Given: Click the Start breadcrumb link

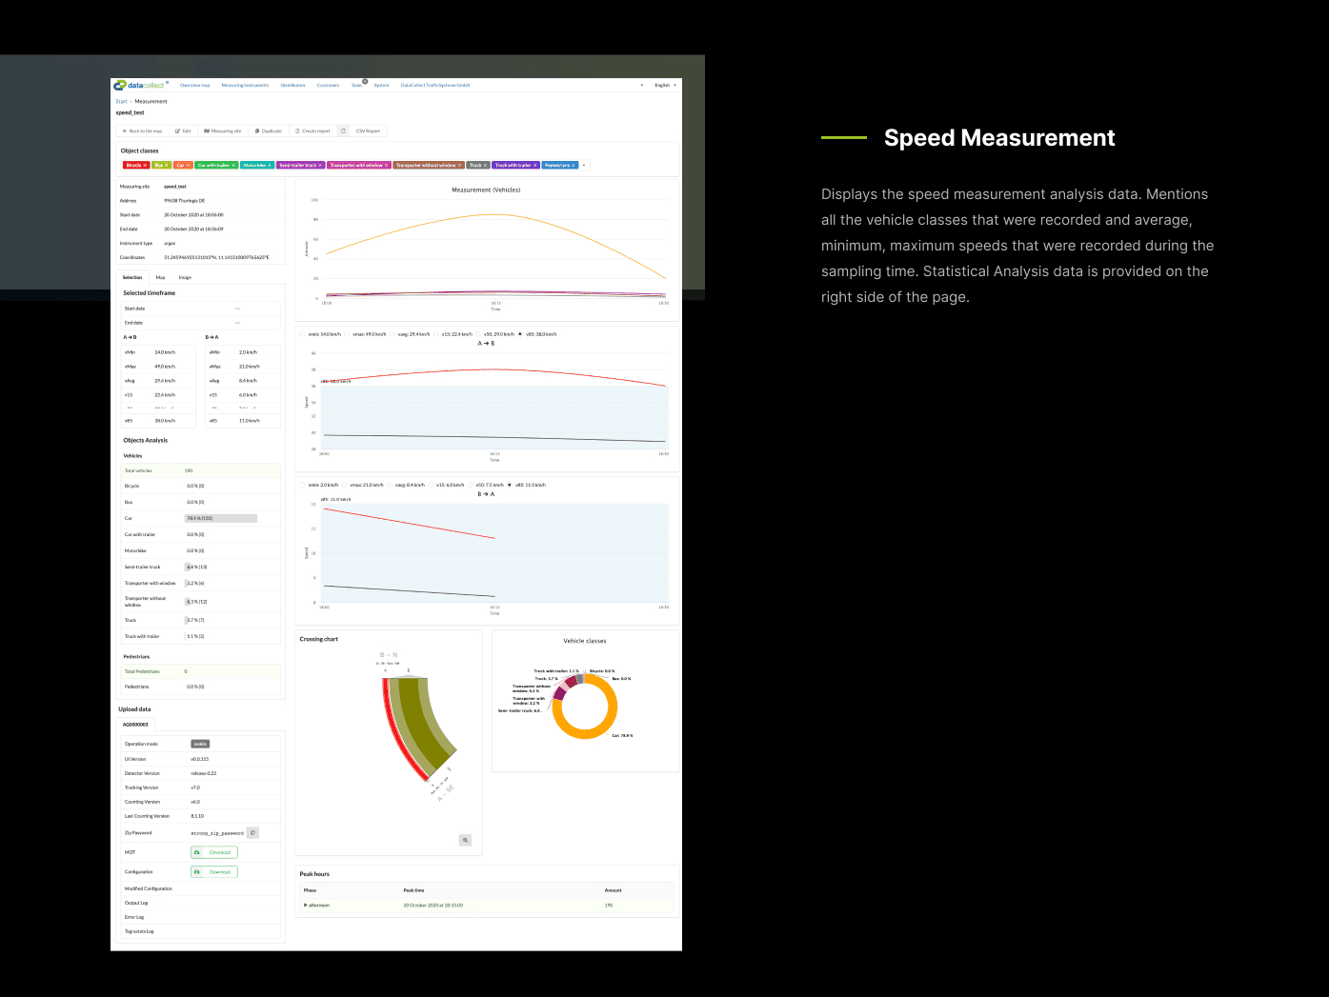Looking at the screenshot, I should [x=121, y=101].
